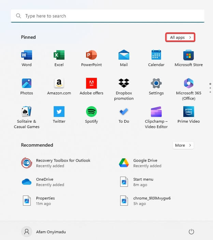The height and width of the screenshot is (240, 213).
Task: Open the Photos app
Action: (27, 87)
